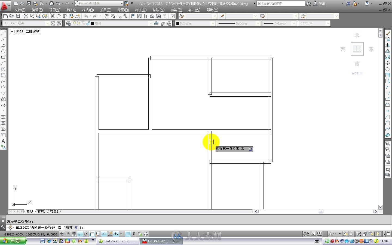Switch to the 布局2 layout tab
Image resolution: width=392 pixels, height=245 pixels.
pyautogui.click(x=54, y=211)
